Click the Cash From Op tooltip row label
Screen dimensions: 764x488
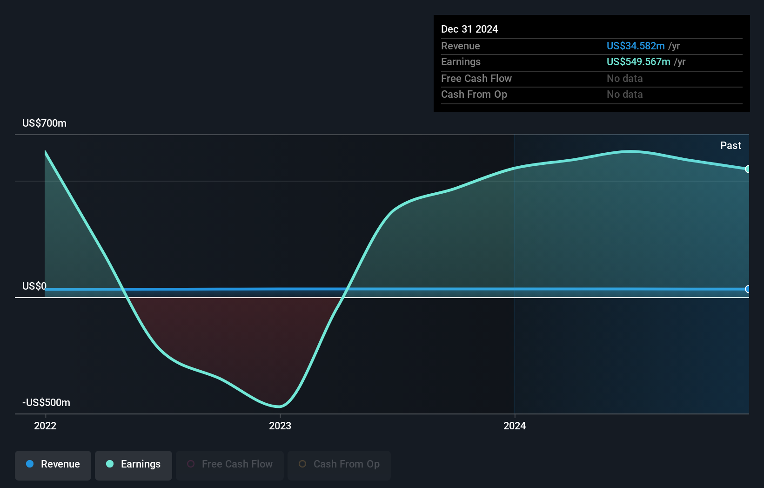pyautogui.click(x=474, y=94)
